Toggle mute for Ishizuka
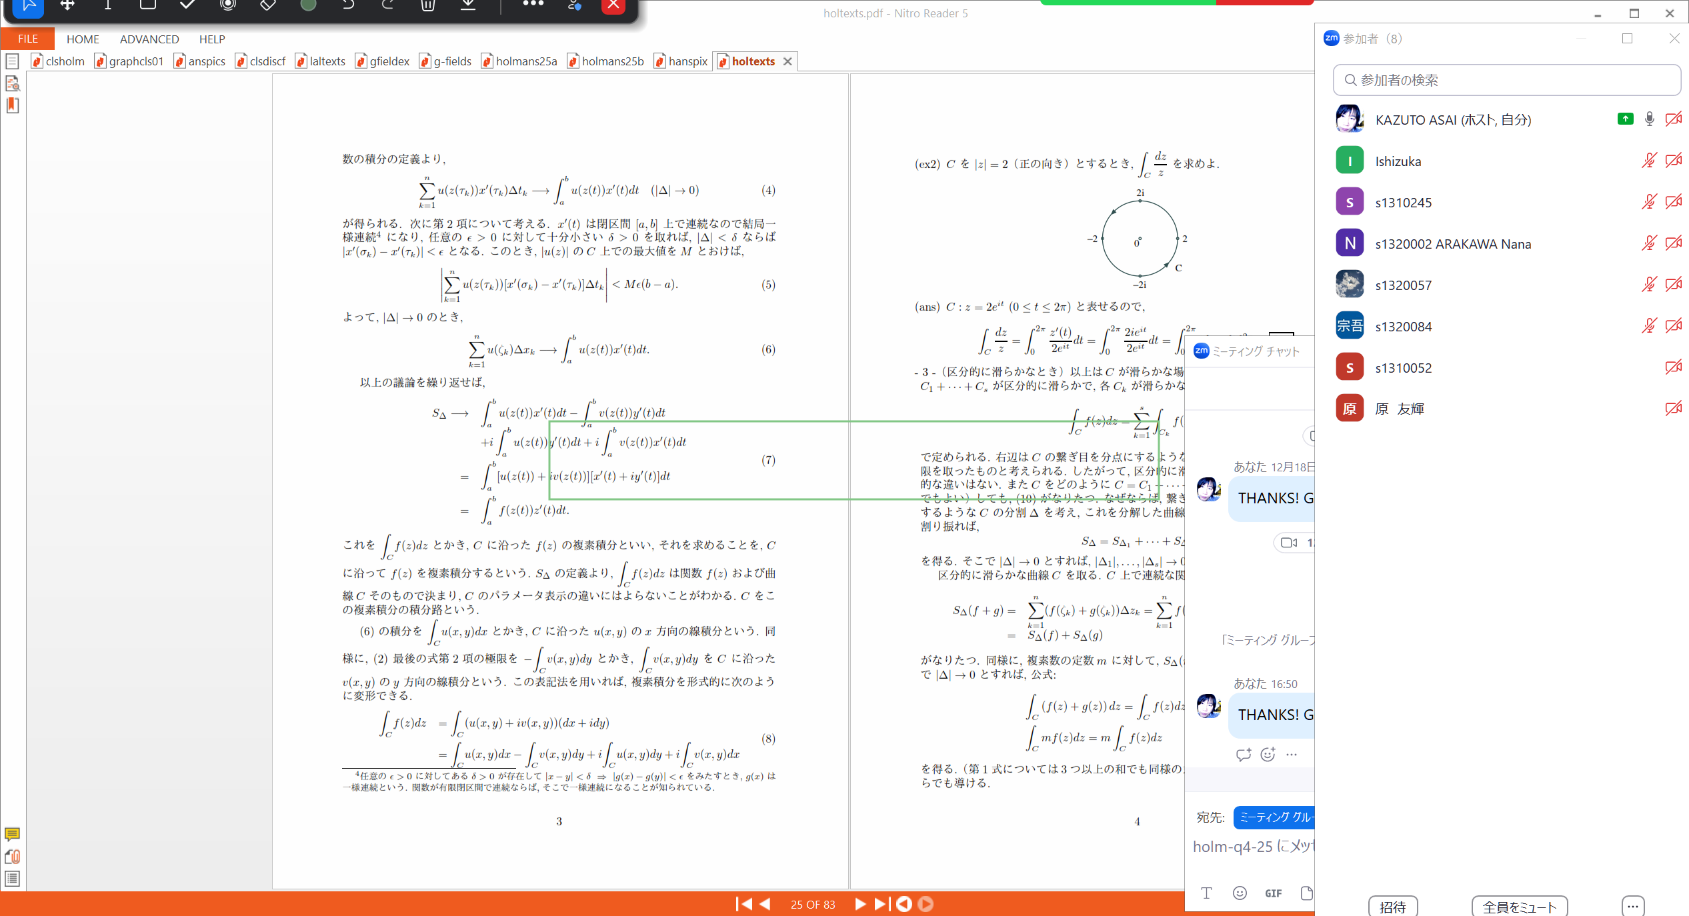The width and height of the screenshot is (1689, 916). (1649, 161)
